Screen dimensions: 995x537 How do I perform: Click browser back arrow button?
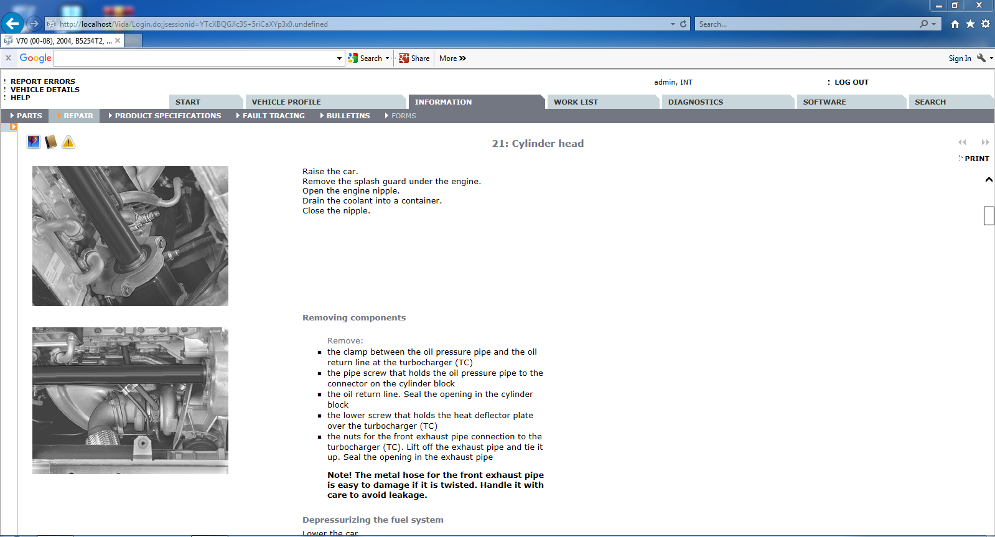point(12,24)
